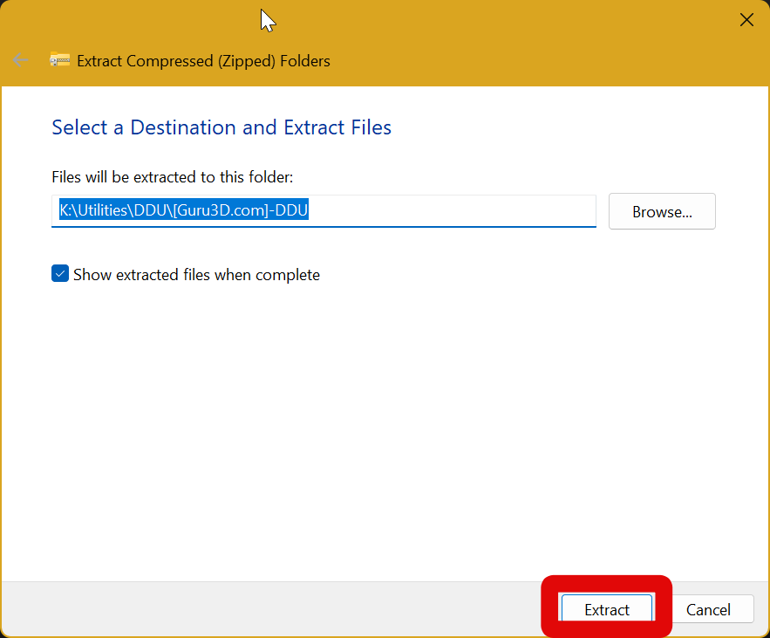
Task: Cancel the extraction dialog
Action: click(707, 610)
